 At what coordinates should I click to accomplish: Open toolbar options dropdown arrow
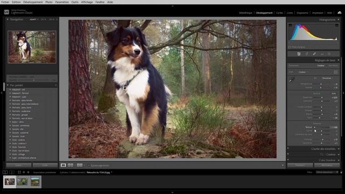pyautogui.click(x=282, y=165)
